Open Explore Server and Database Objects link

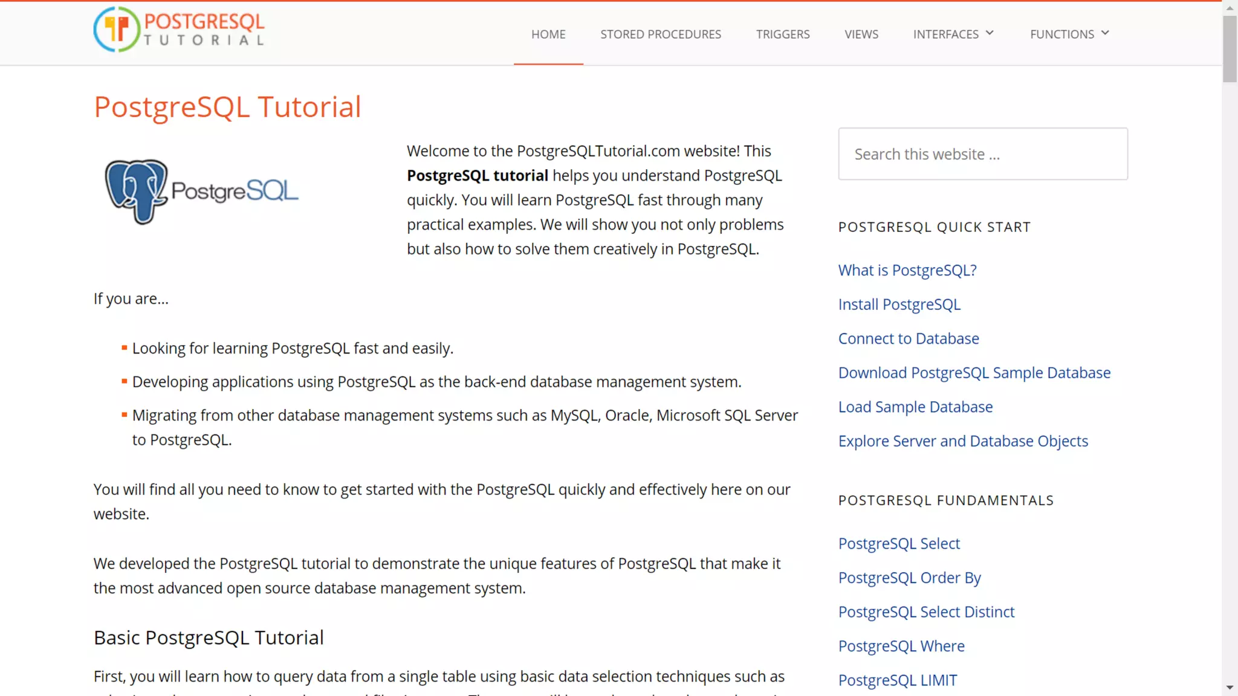[x=963, y=441]
